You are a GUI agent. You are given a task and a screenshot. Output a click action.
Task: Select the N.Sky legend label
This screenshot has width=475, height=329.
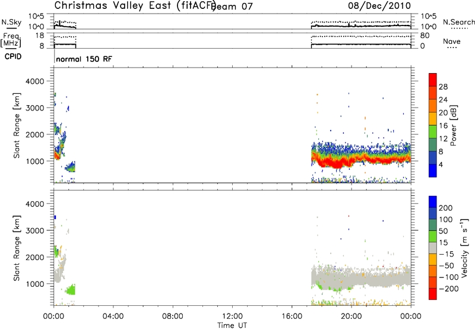coord(11,22)
